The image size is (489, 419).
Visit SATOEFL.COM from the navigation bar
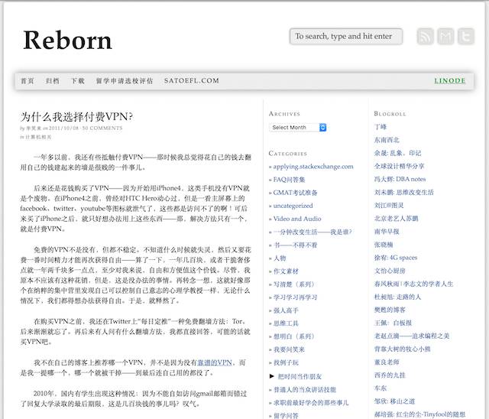pos(191,80)
